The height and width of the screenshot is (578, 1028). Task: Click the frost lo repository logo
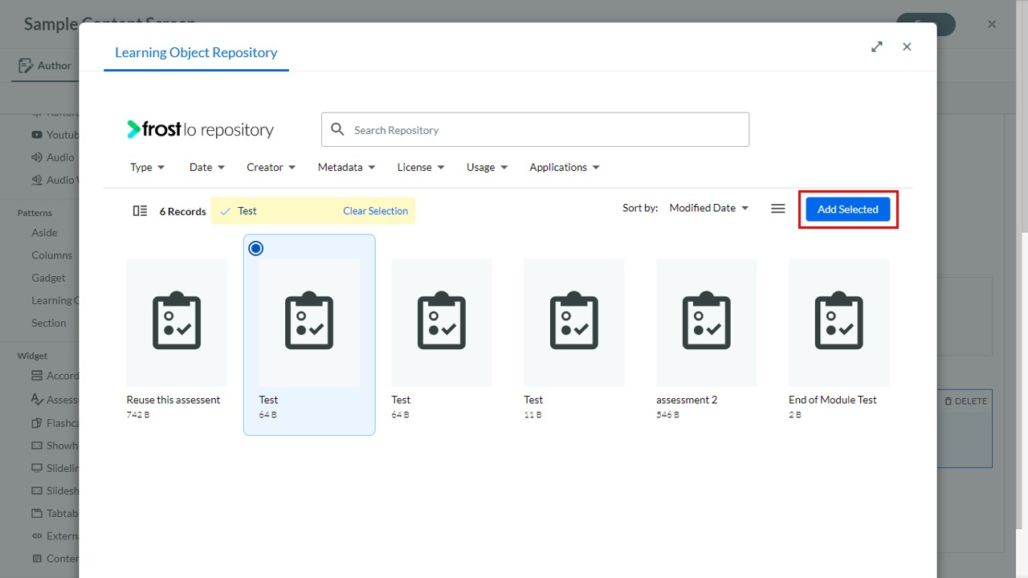(x=200, y=129)
